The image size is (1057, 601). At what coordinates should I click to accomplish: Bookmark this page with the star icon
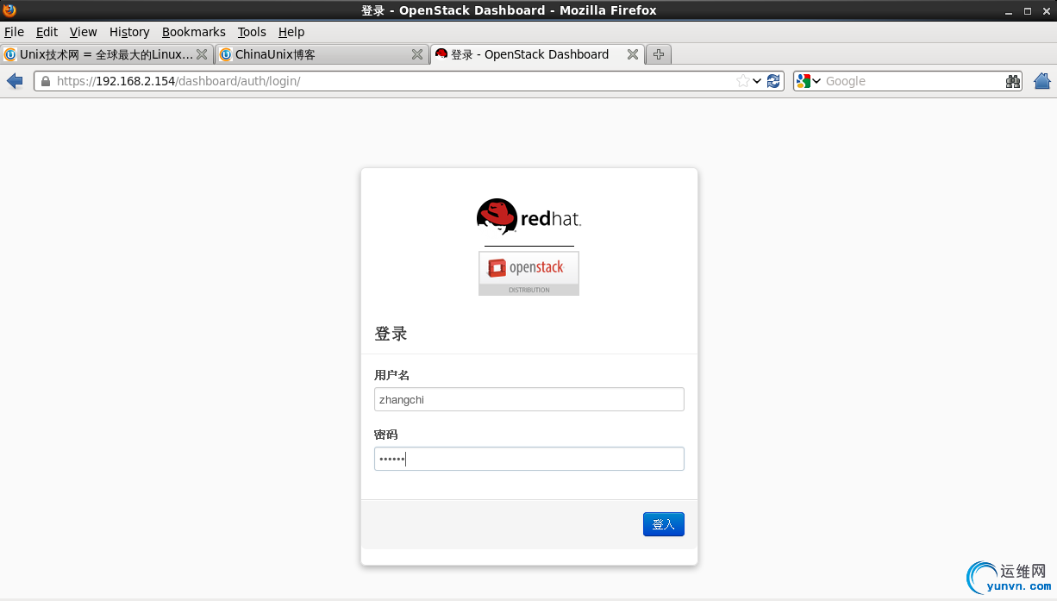[743, 81]
